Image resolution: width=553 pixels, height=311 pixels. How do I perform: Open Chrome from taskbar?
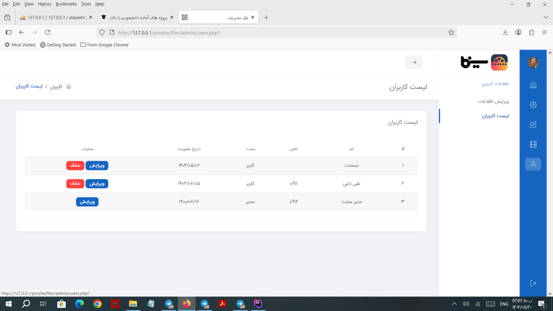pyautogui.click(x=97, y=304)
